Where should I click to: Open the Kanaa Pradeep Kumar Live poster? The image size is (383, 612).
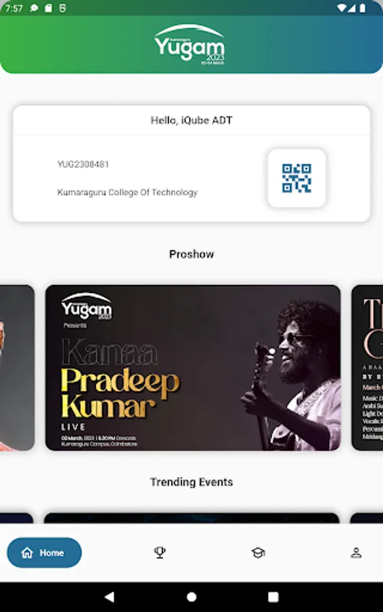pos(193,368)
